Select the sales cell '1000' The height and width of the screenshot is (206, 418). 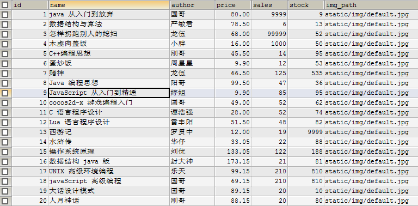pos(269,44)
